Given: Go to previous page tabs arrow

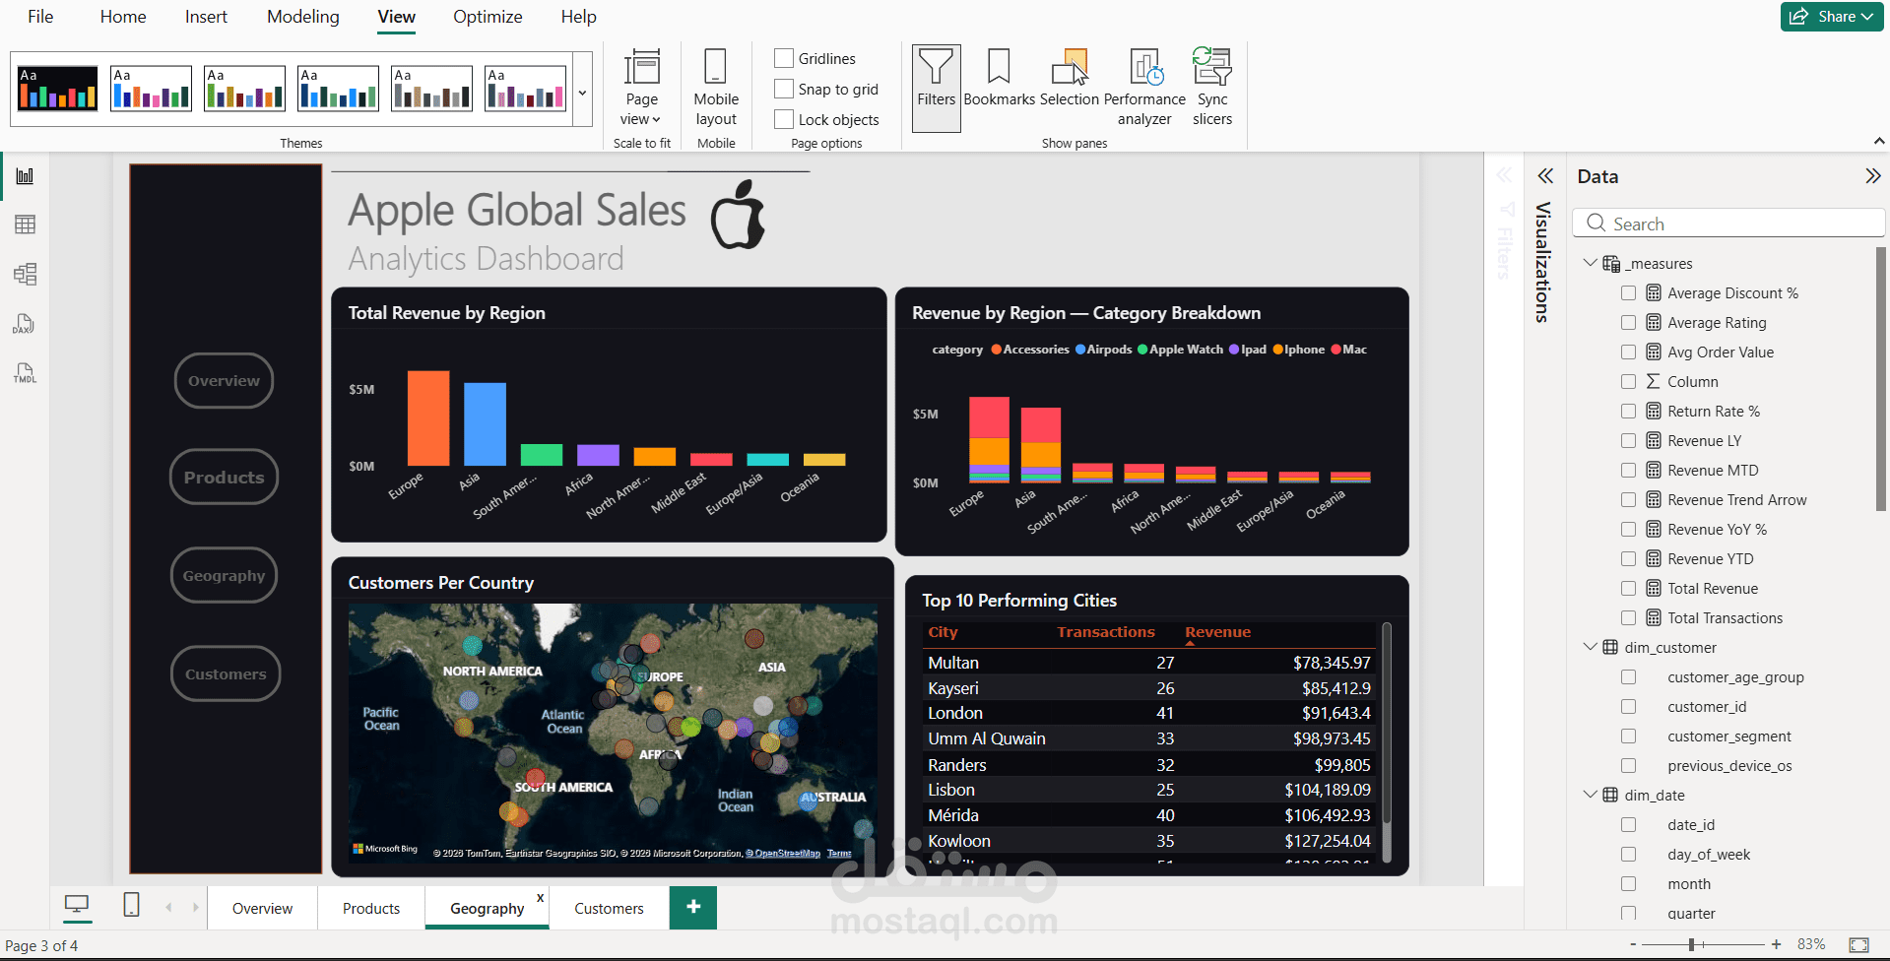Looking at the screenshot, I should pyautogui.click(x=168, y=907).
